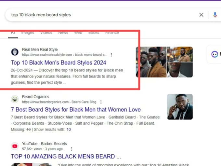The width and height of the screenshot is (221, 166).
Task: Open the YouTube favicon icon
Action: pos(15,146)
